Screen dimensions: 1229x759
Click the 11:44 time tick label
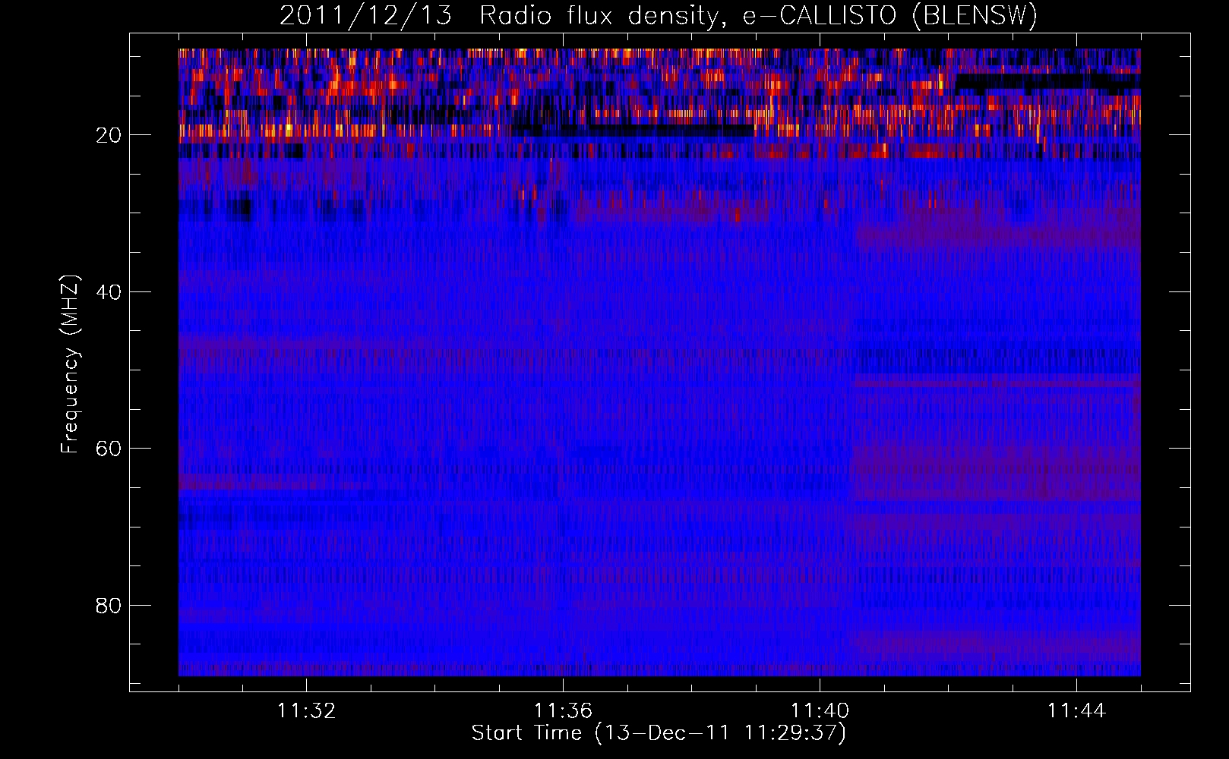coord(1076,711)
